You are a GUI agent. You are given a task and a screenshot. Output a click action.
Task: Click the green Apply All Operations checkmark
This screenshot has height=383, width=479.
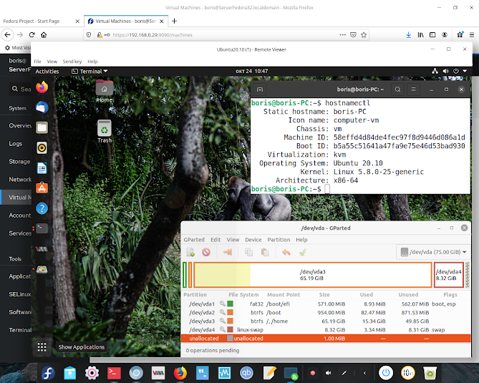tap(302, 252)
